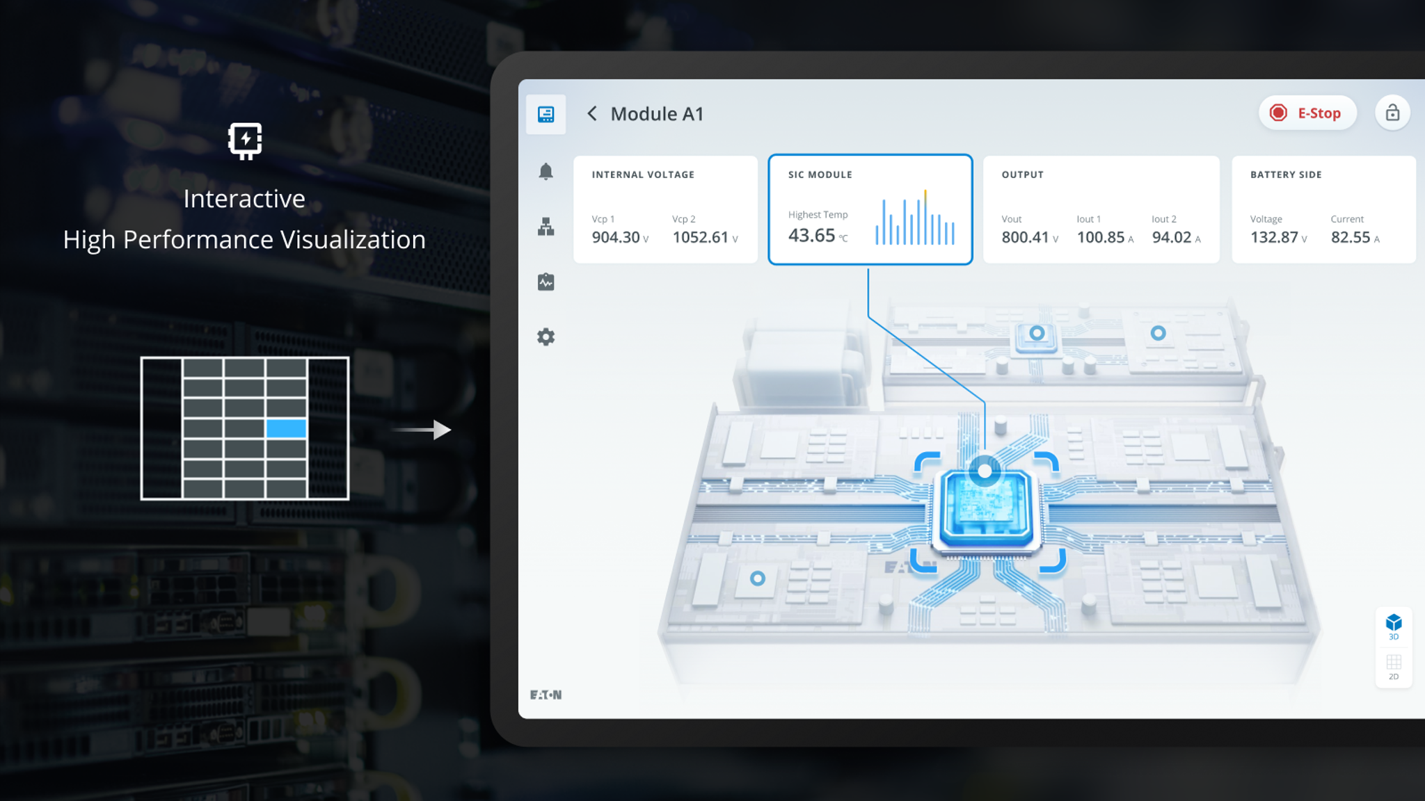Click the Vout value 800.41
1425x801 pixels.
click(x=1025, y=237)
